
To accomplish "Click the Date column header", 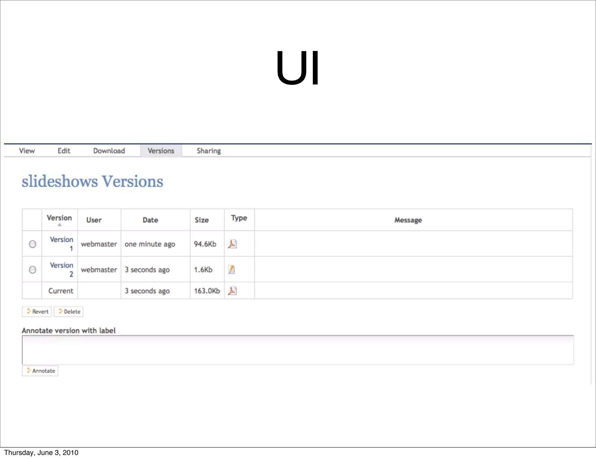I will [150, 220].
